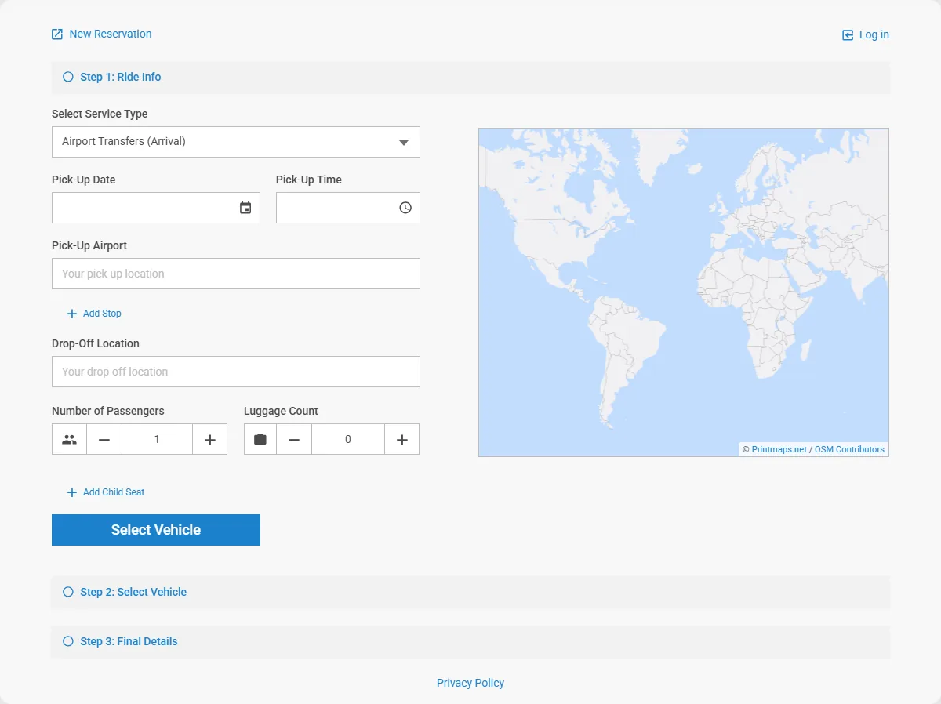Click the New Reservation external-link icon

point(57,34)
